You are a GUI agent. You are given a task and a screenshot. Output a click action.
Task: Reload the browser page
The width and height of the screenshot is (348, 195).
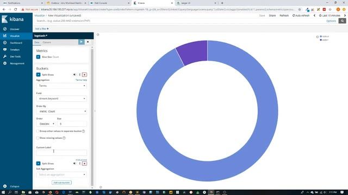click(x=16, y=10)
